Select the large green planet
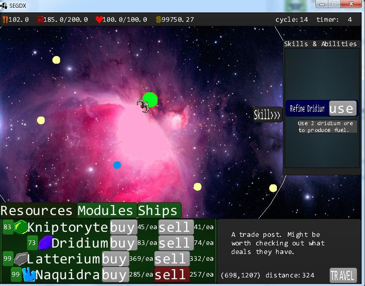 coord(150,100)
